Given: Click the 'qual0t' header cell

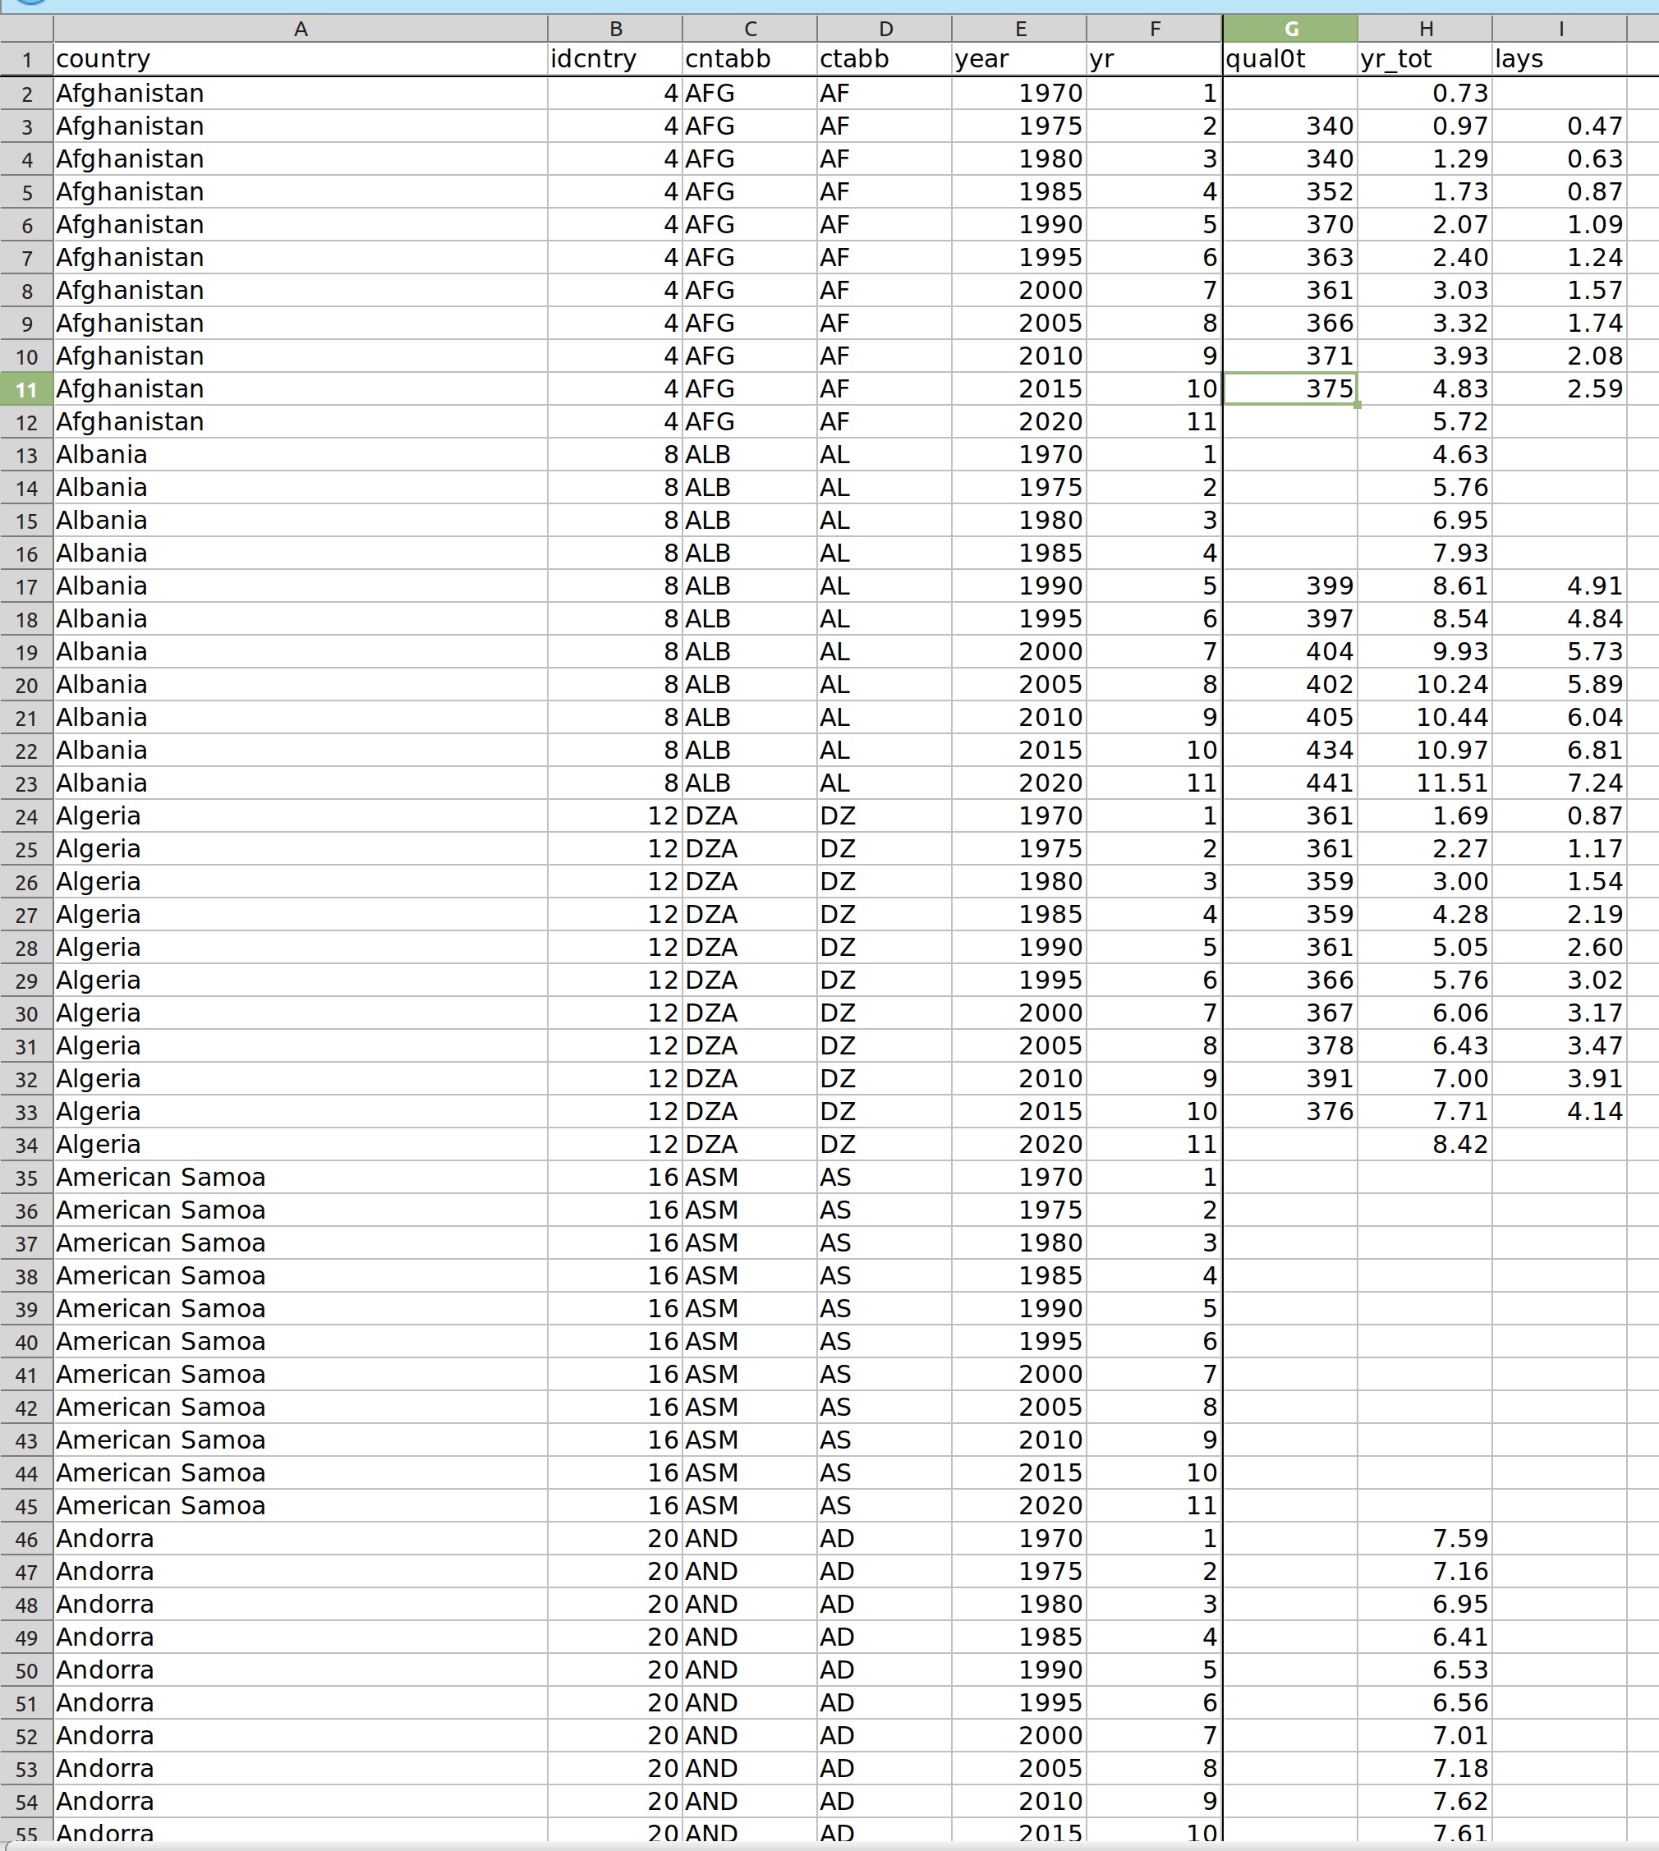Looking at the screenshot, I should (1289, 59).
